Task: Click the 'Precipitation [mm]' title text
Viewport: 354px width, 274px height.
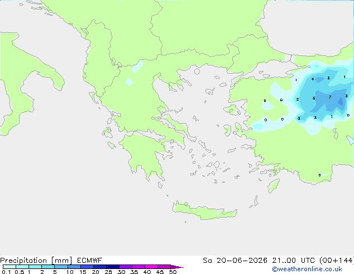Action: pos(36,261)
